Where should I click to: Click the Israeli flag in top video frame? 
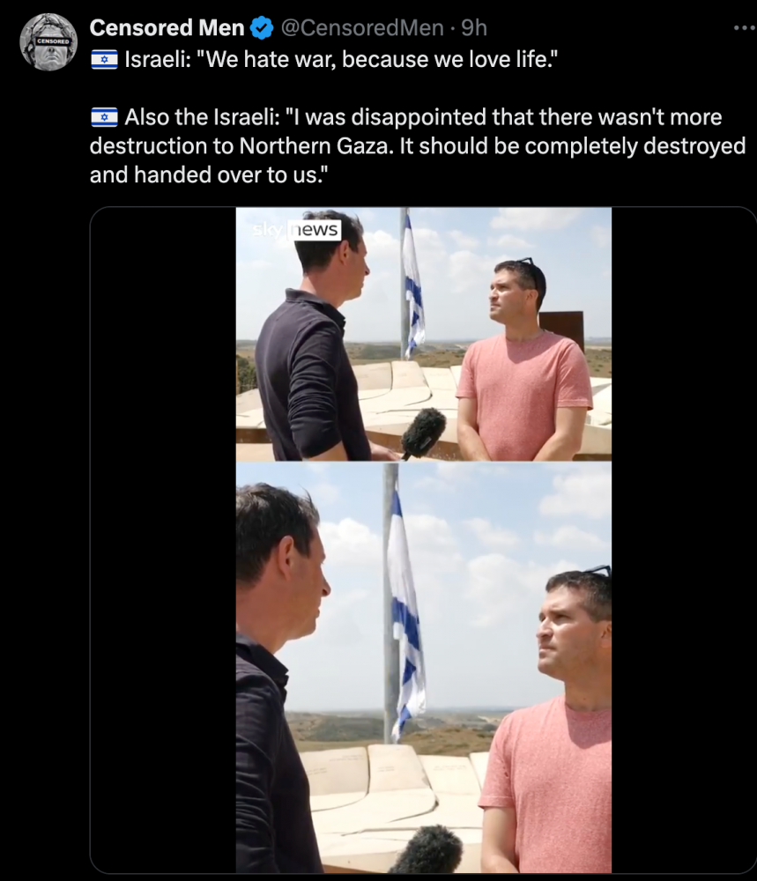coord(413,286)
